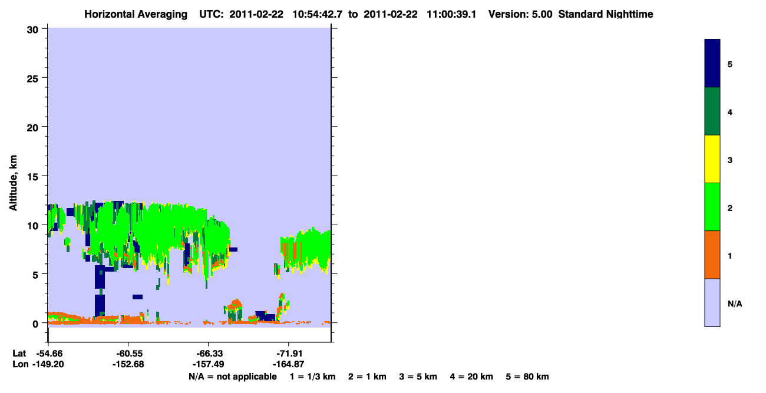Click the colorbar label '1'

(x=730, y=256)
